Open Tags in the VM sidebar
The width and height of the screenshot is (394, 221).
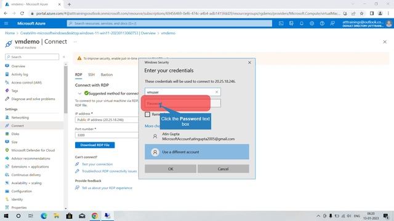15,91
